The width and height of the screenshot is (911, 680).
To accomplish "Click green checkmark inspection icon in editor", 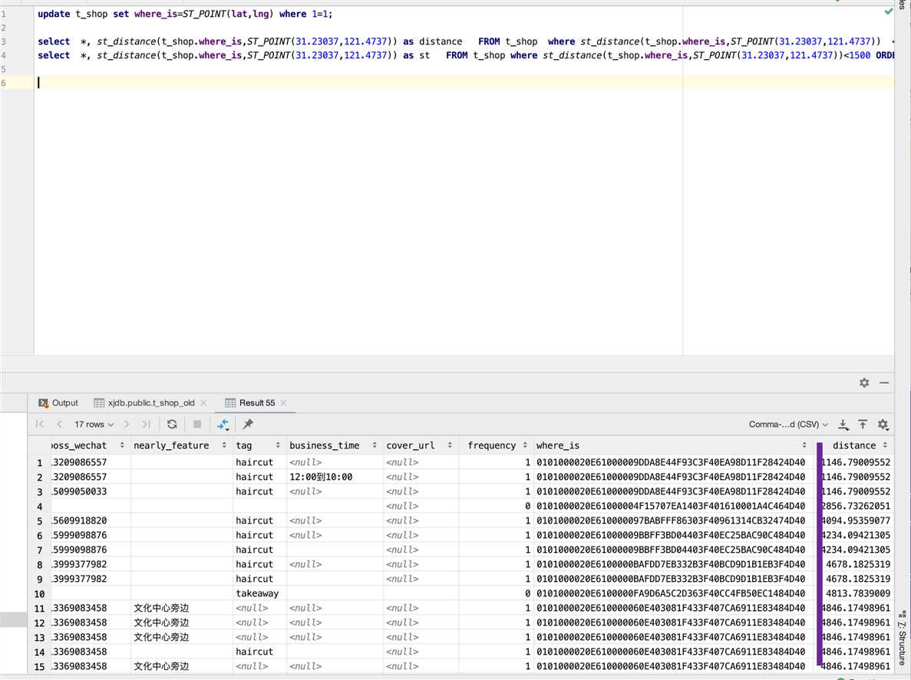I will tap(888, 11).
